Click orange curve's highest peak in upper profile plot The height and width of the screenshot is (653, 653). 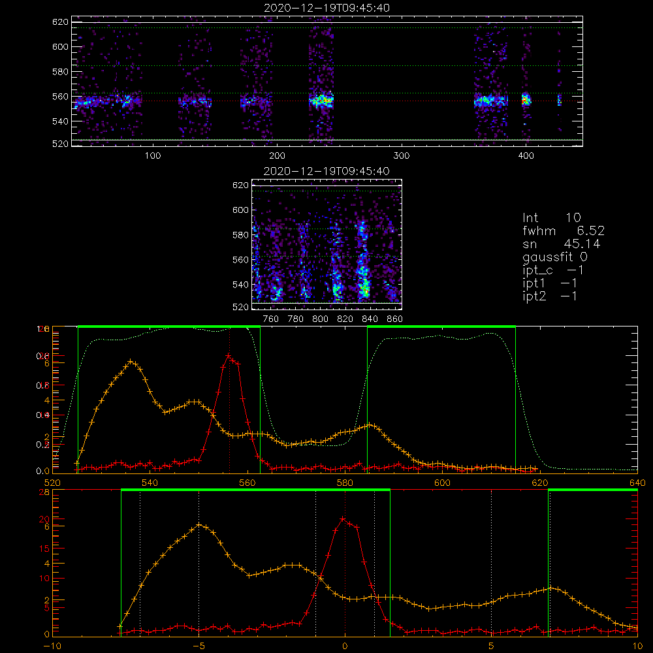(x=131, y=361)
